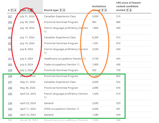Sort Round type descending arrow
Screen dimensions: 159x123
click(x=64, y=10)
